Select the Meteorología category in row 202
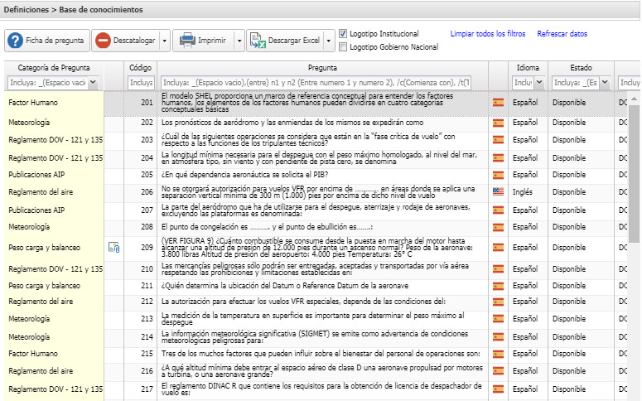Viewport: 642px width, 401px height. pyautogui.click(x=29, y=123)
